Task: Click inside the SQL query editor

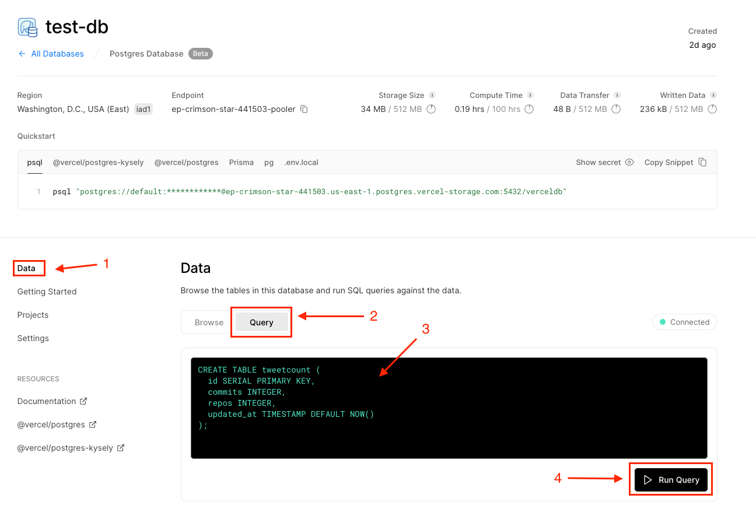Action: click(449, 408)
